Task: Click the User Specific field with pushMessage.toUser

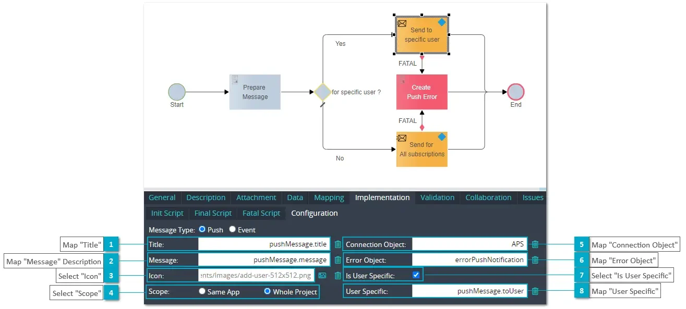Action: pyautogui.click(x=470, y=291)
